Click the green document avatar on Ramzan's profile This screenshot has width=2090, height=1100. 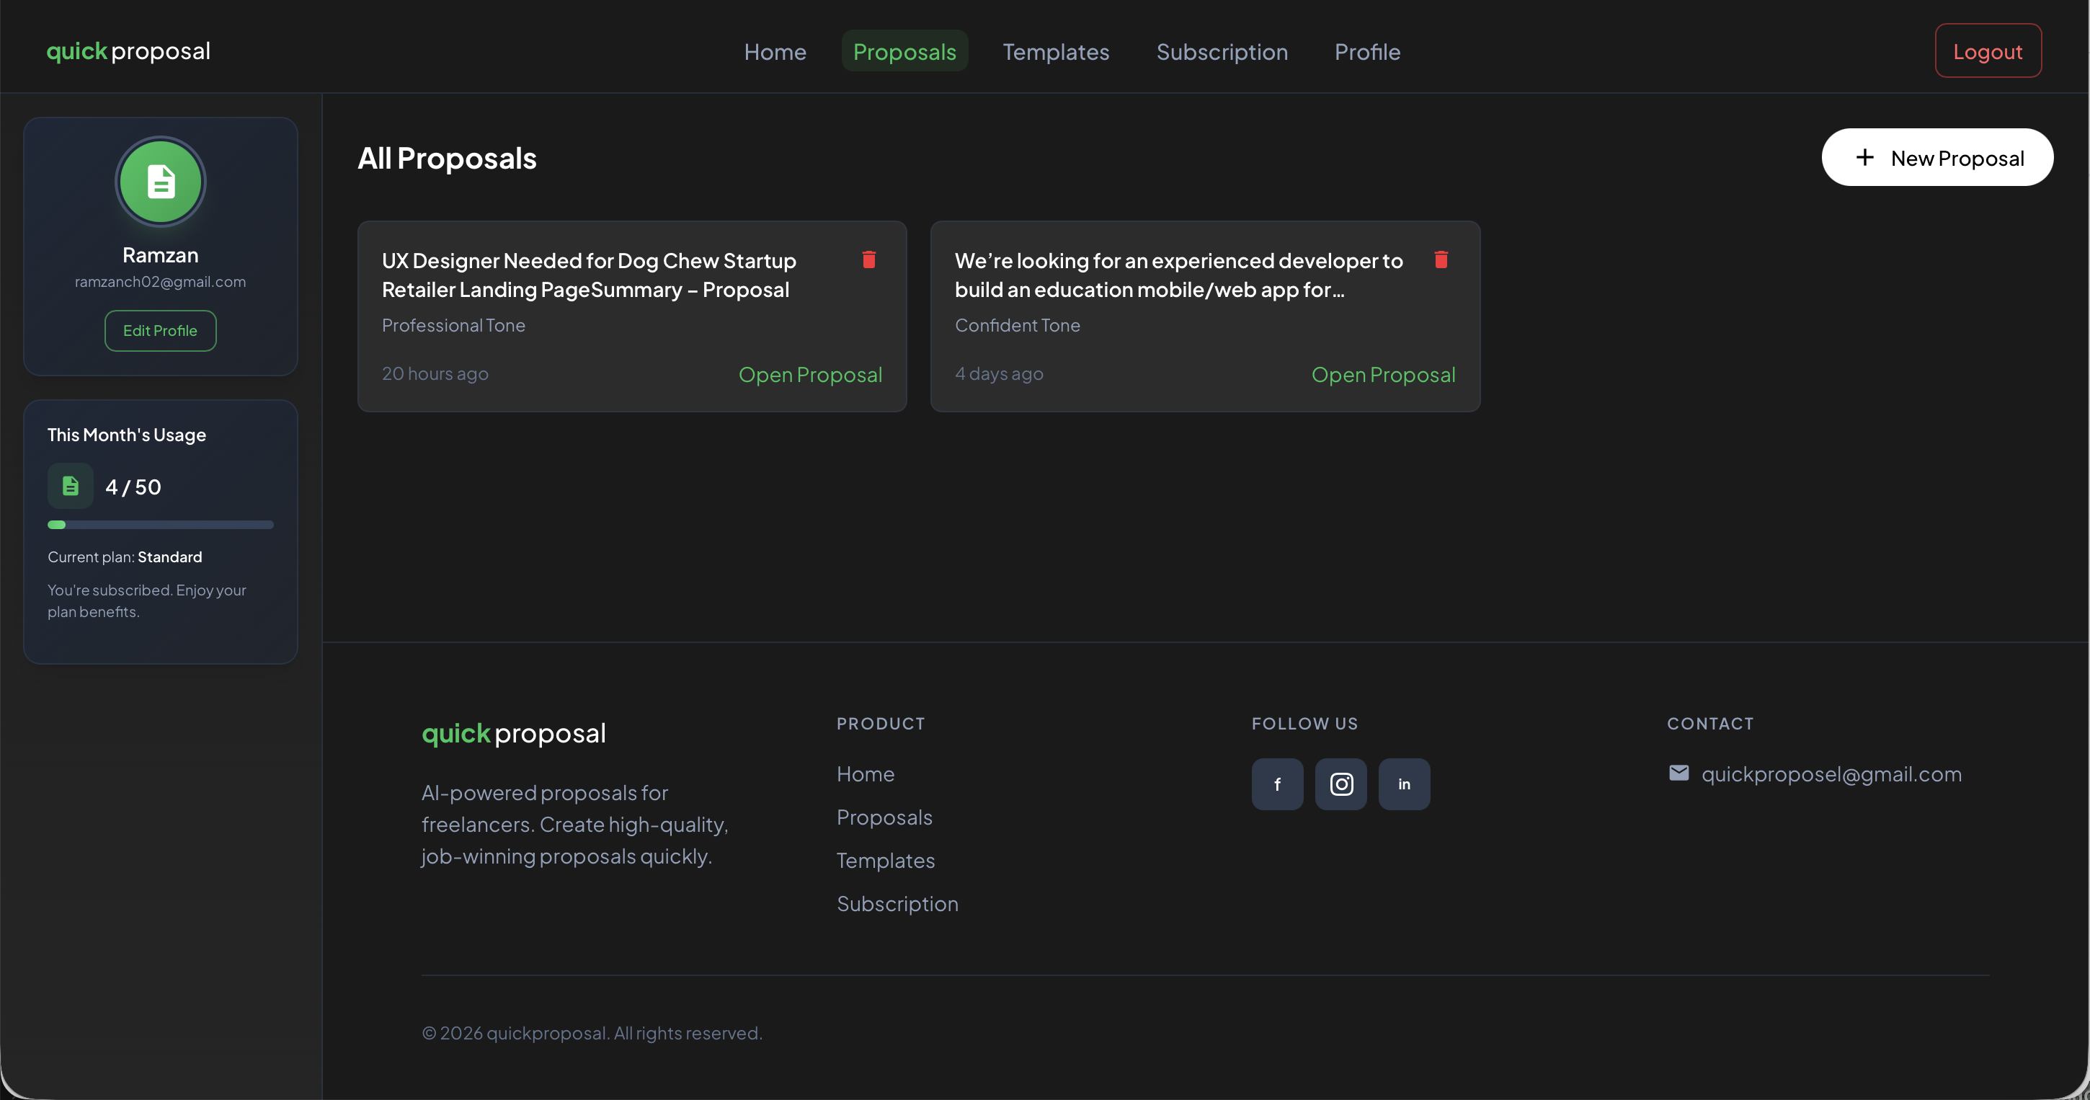(x=160, y=181)
